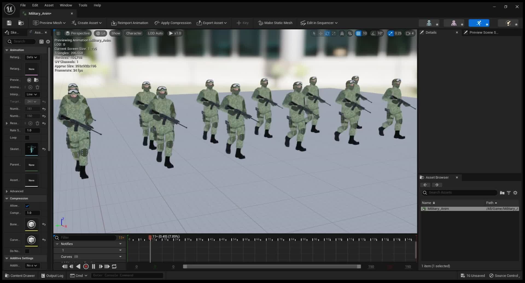Open the Content Drawer
The image size is (525, 283).
coord(19,276)
